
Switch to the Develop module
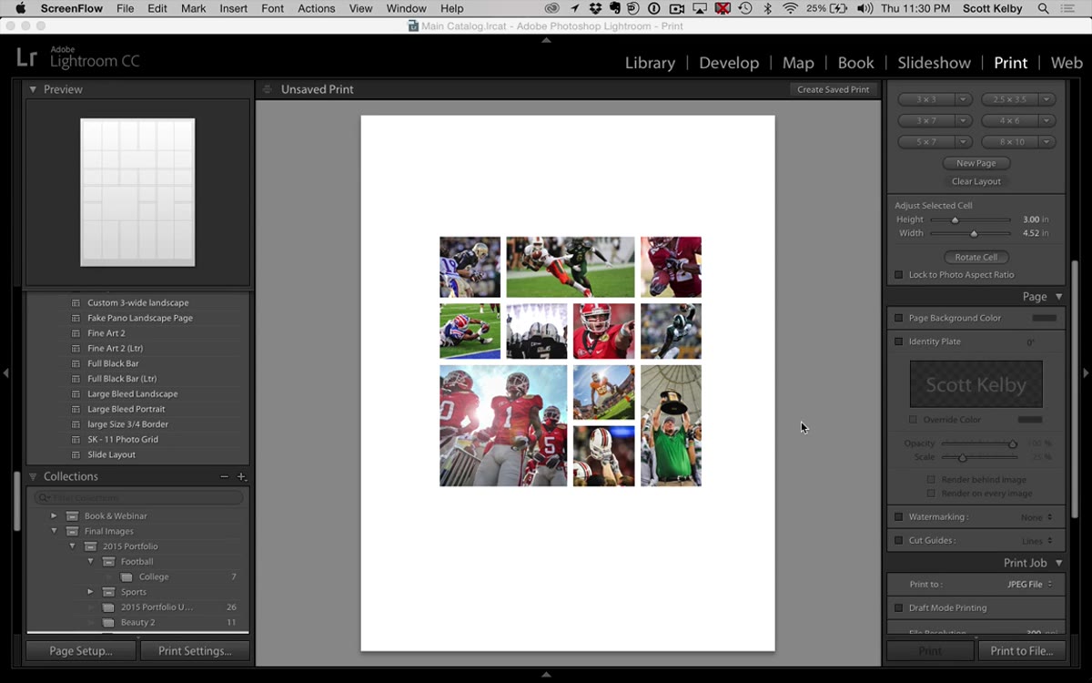tap(729, 63)
